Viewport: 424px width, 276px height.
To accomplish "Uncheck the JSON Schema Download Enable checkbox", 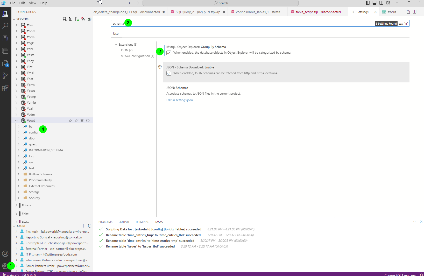I will click(x=169, y=73).
